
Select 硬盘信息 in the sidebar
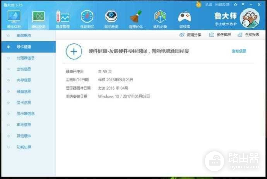24,91
